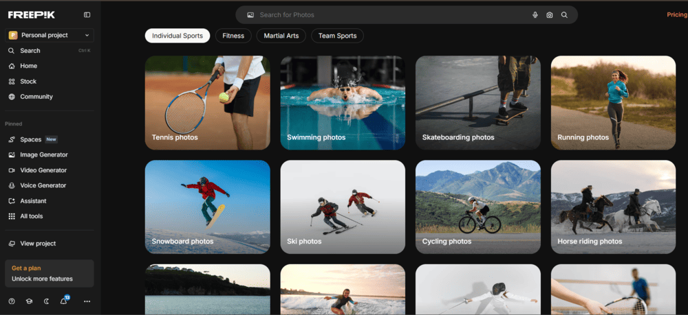The height and width of the screenshot is (315, 688).
Task: Toggle dark mode moon icon
Action: pos(47,301)
